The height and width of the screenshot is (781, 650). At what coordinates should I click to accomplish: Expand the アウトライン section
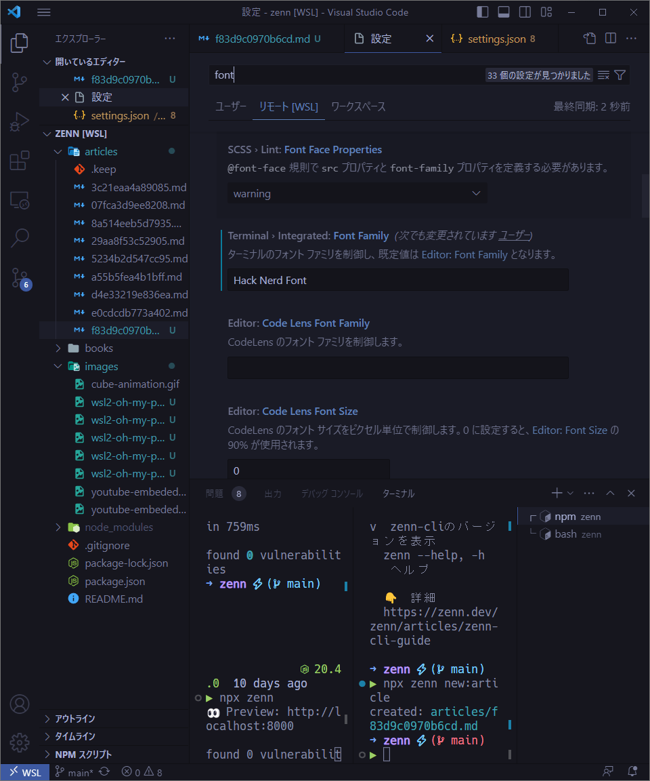click(74, 718)
